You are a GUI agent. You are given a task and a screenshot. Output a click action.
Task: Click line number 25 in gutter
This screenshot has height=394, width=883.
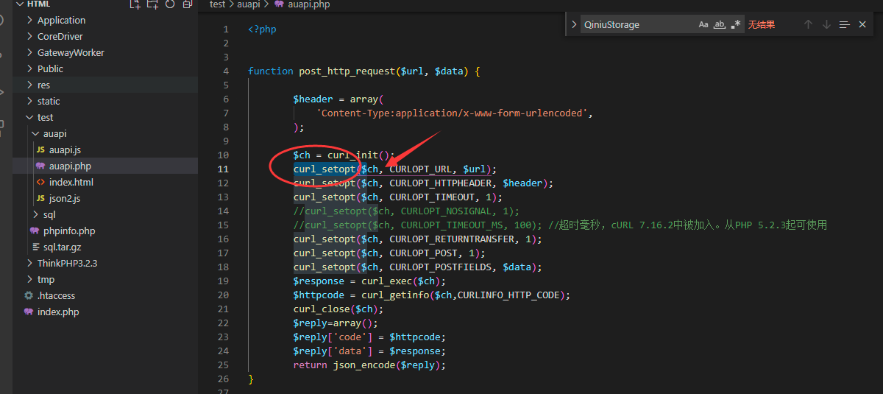click(224, 365)
